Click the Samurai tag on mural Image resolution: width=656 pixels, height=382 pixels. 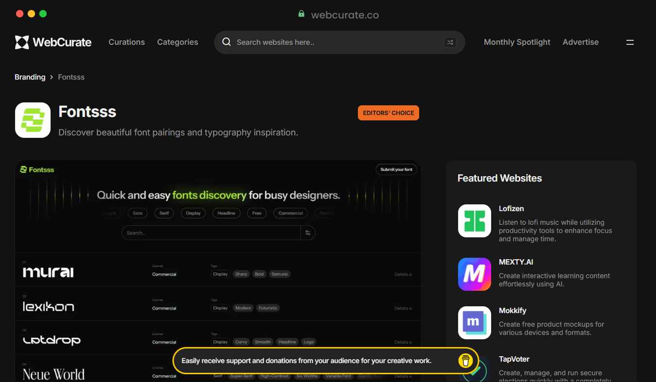280,274
